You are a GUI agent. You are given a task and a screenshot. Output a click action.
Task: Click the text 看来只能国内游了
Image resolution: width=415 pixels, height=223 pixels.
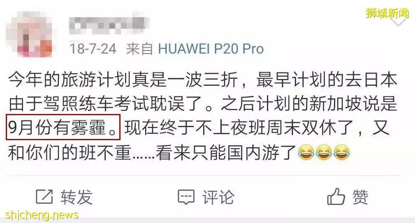[226, 152]
